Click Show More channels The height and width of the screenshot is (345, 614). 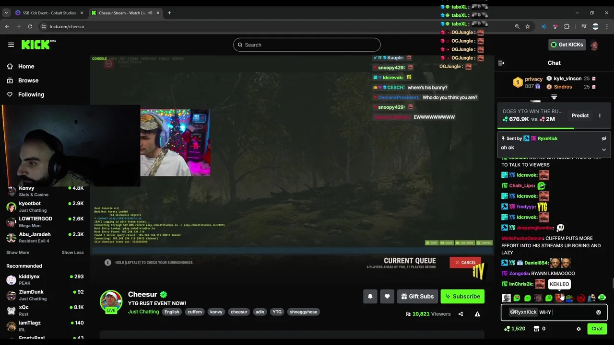click(x=18, y=253)
